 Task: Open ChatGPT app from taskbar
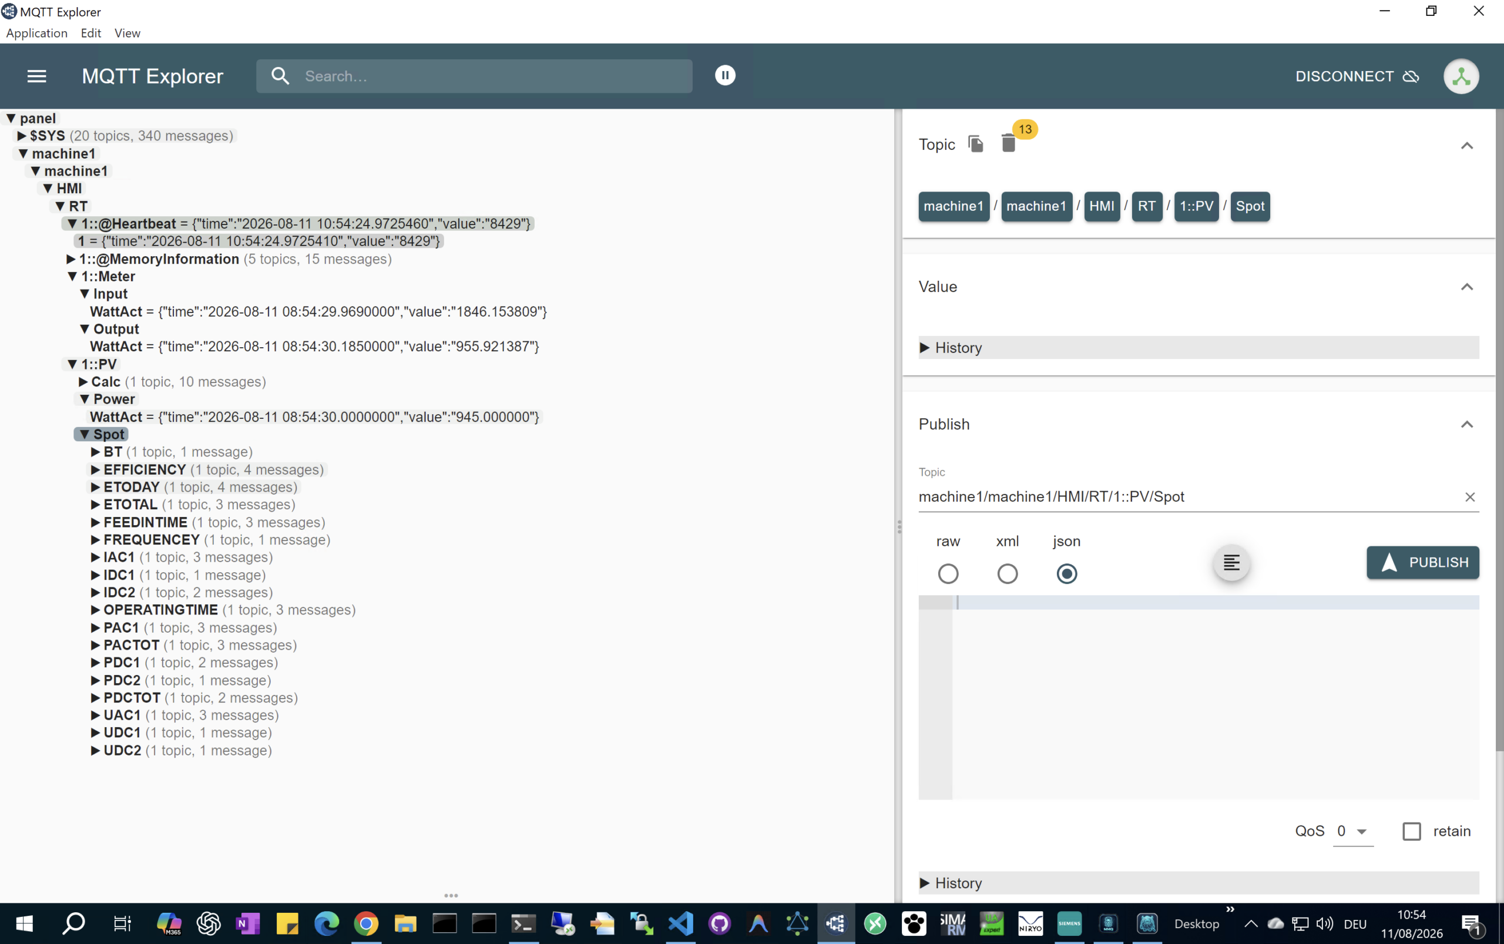pos(209,923)
